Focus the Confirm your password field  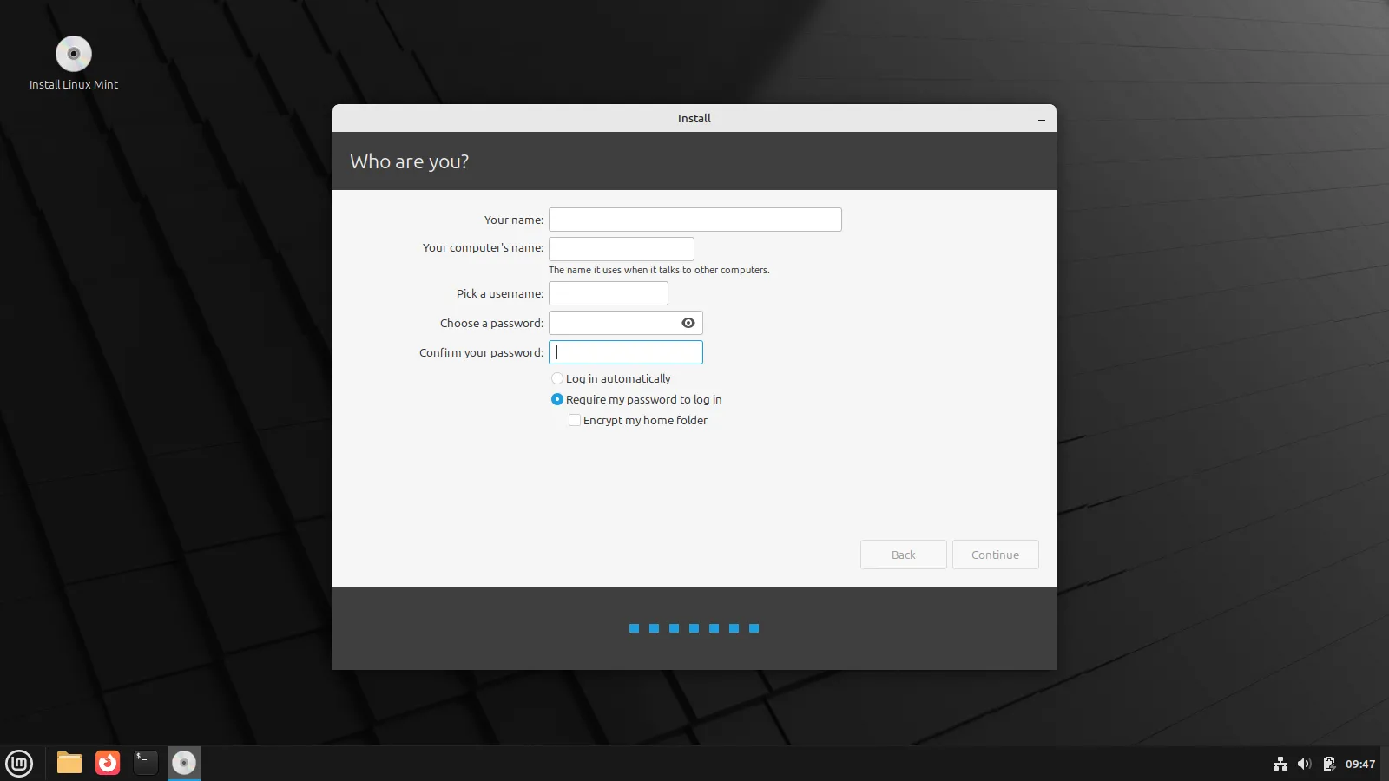pos(626,352)
